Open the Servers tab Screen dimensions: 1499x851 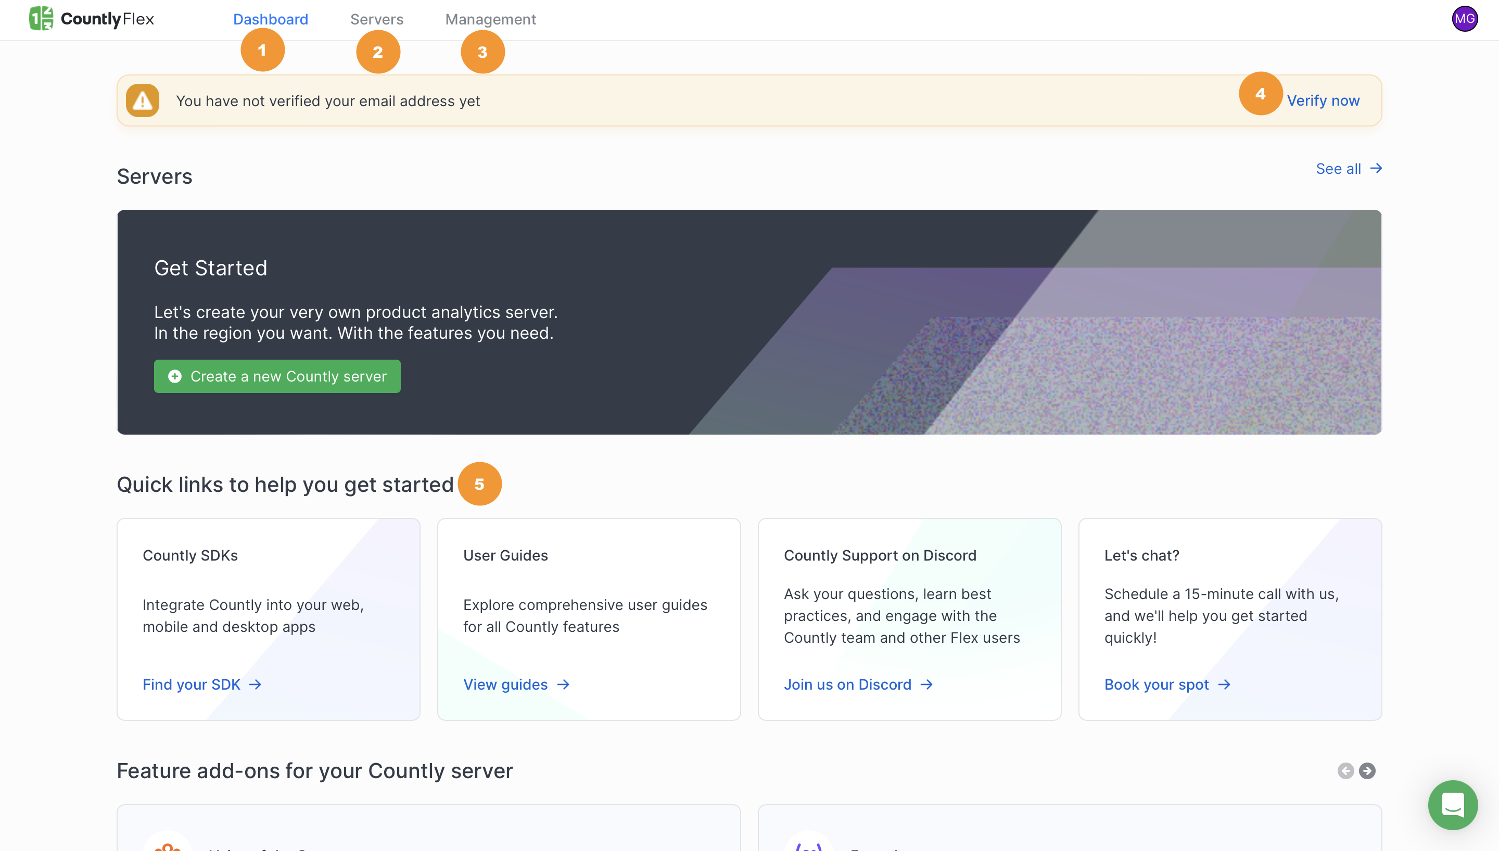[x=377, y=19]
